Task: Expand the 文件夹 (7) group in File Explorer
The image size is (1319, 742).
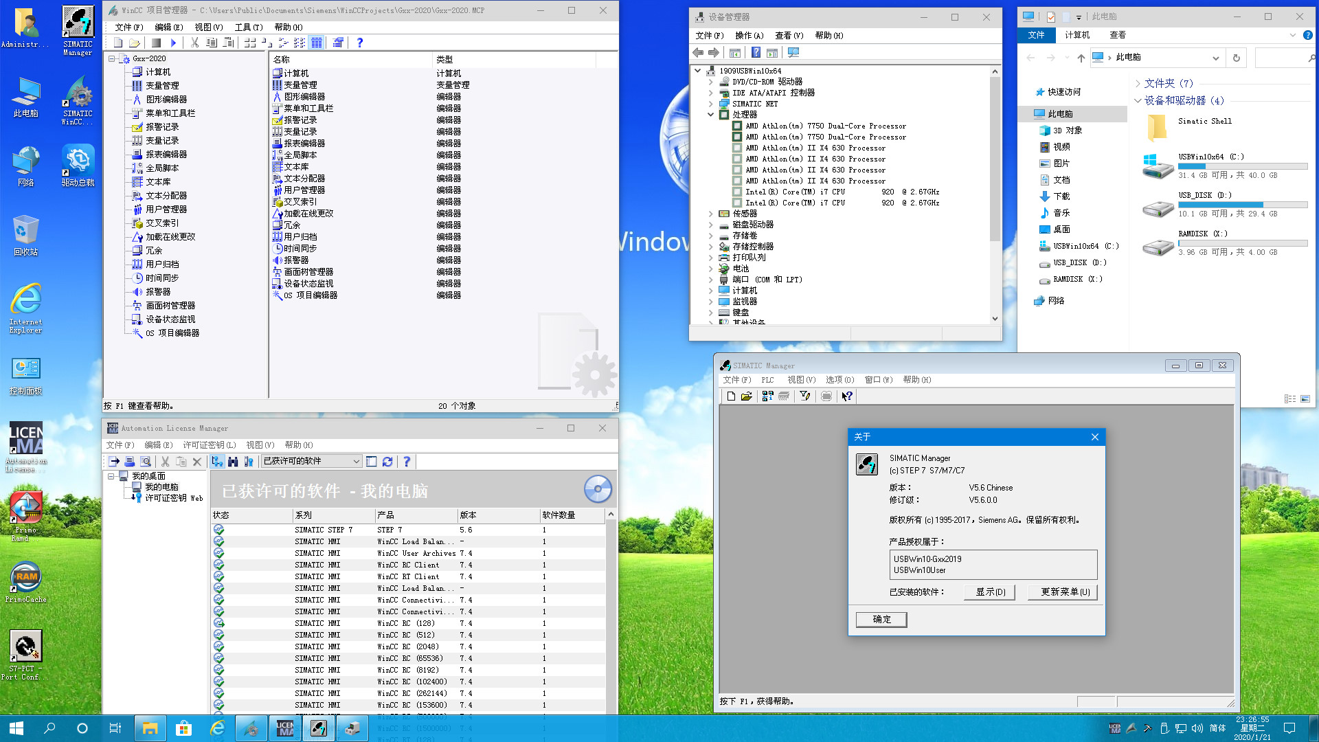Action: pyautogui.click(x=1138, y=83)
